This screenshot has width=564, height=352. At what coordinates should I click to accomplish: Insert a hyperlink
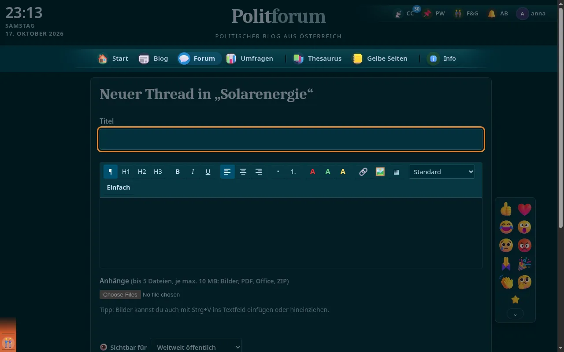coord(363,172)
